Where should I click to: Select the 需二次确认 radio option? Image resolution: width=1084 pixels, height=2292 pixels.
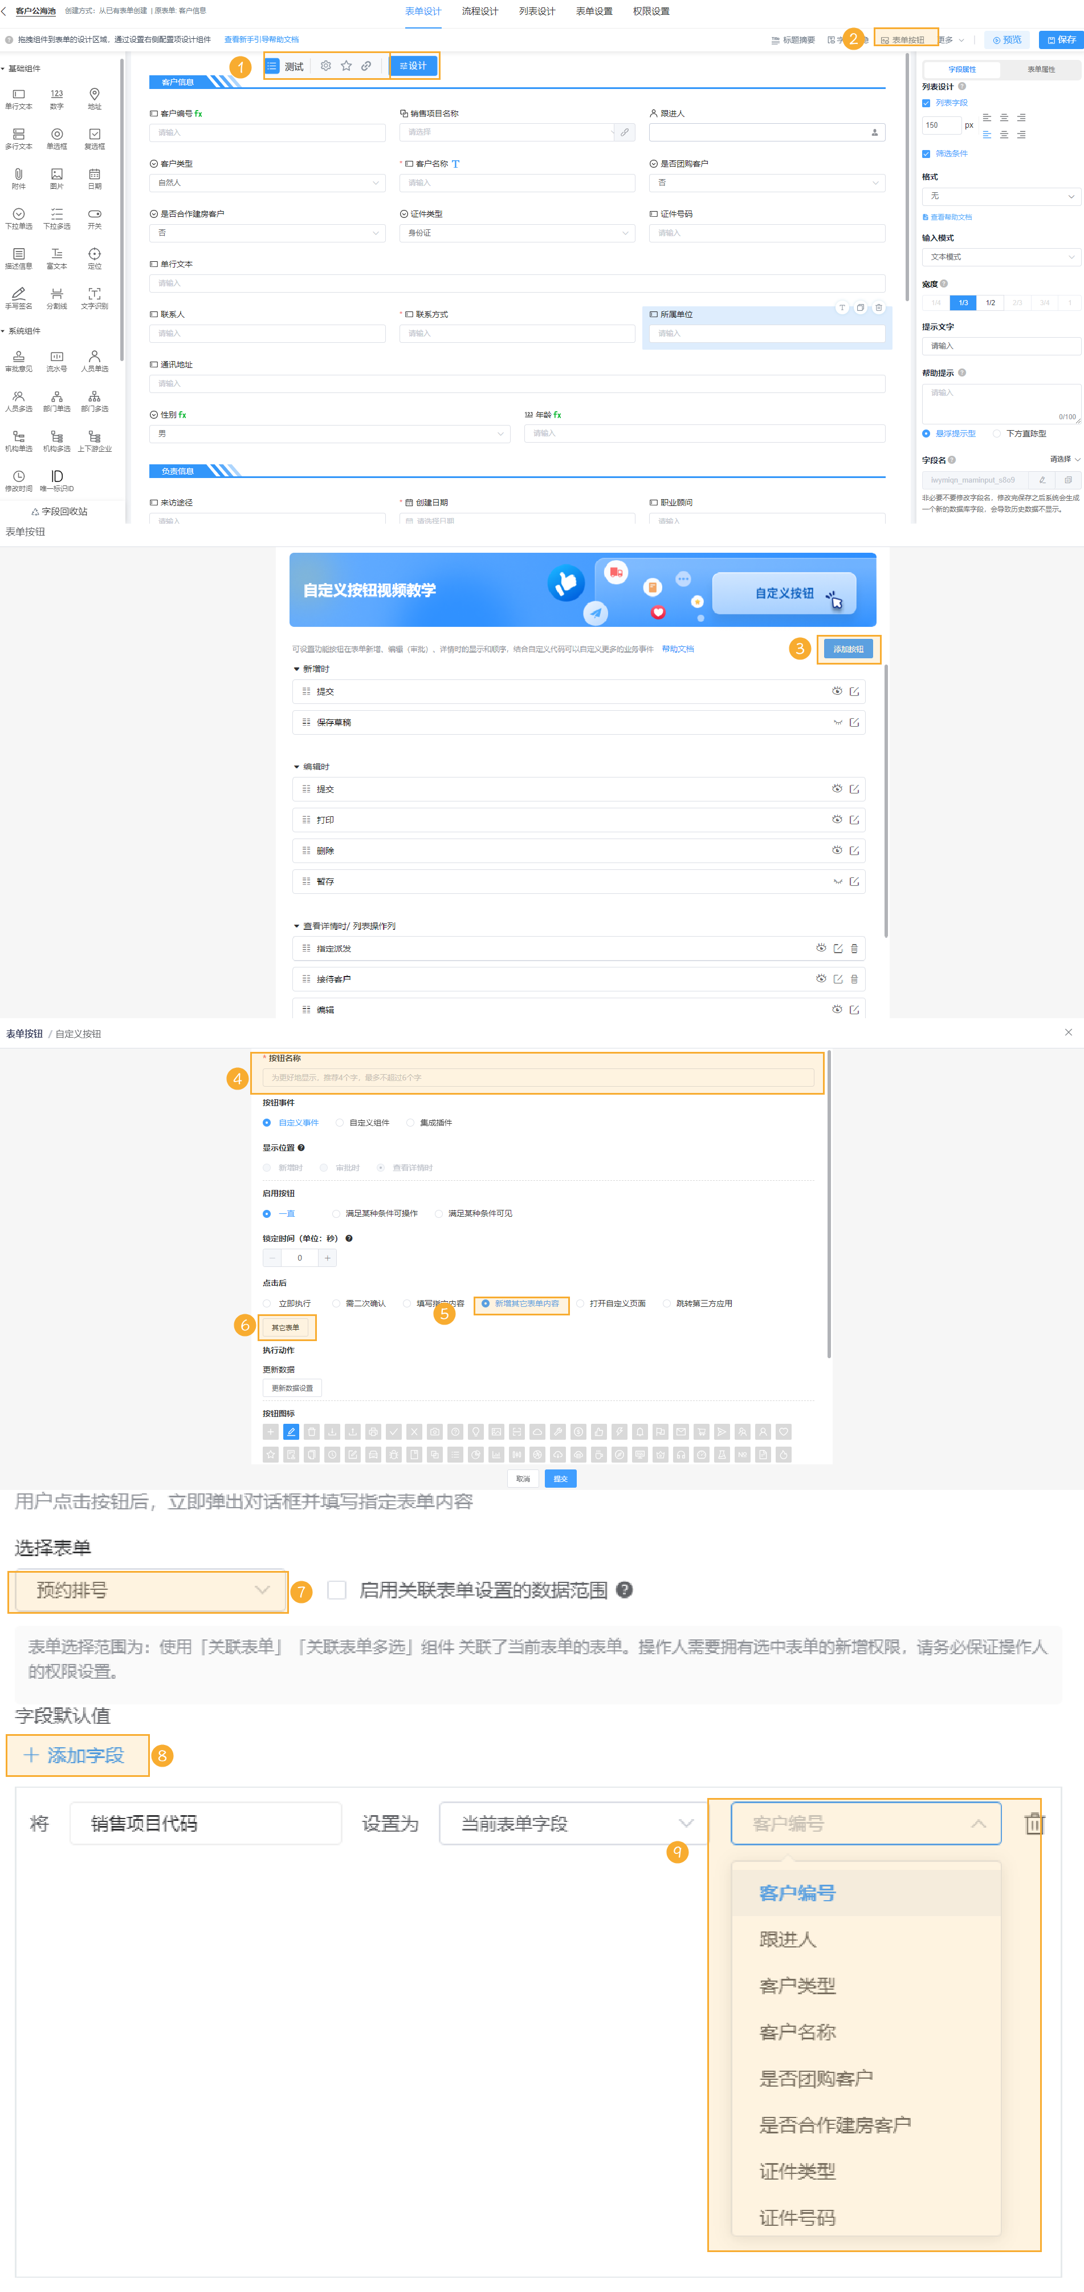pos(335,1303)
